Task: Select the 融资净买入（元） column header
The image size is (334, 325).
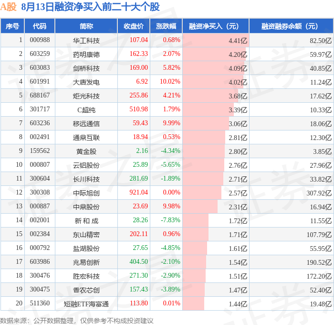Action: point(216,26)
